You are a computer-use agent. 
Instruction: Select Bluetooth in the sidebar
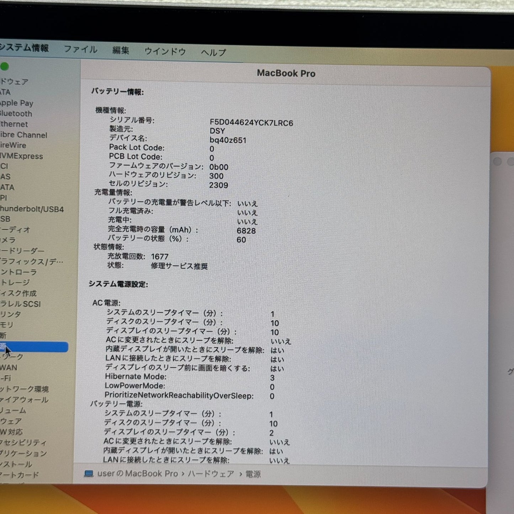16,114
